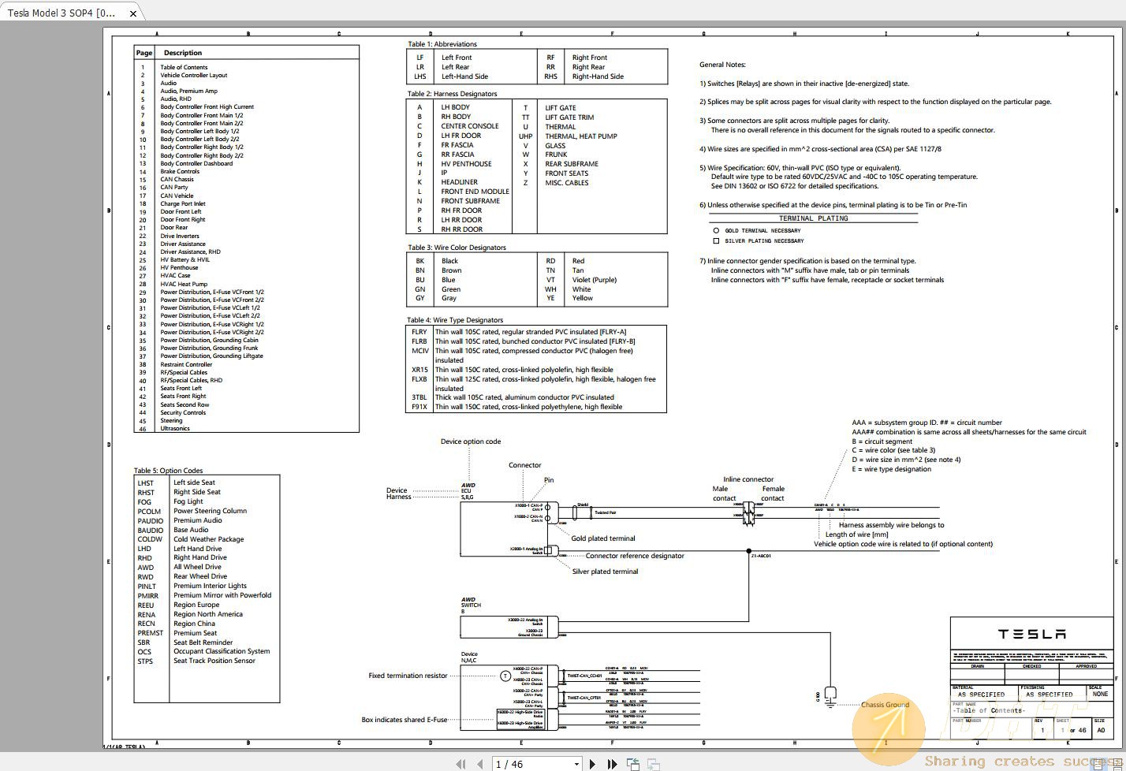Image resolution: width=1126 pixels, height=771 pixels.
Task: Click 'Inline connector' diagram label
Action: click(x=748, y=479)
